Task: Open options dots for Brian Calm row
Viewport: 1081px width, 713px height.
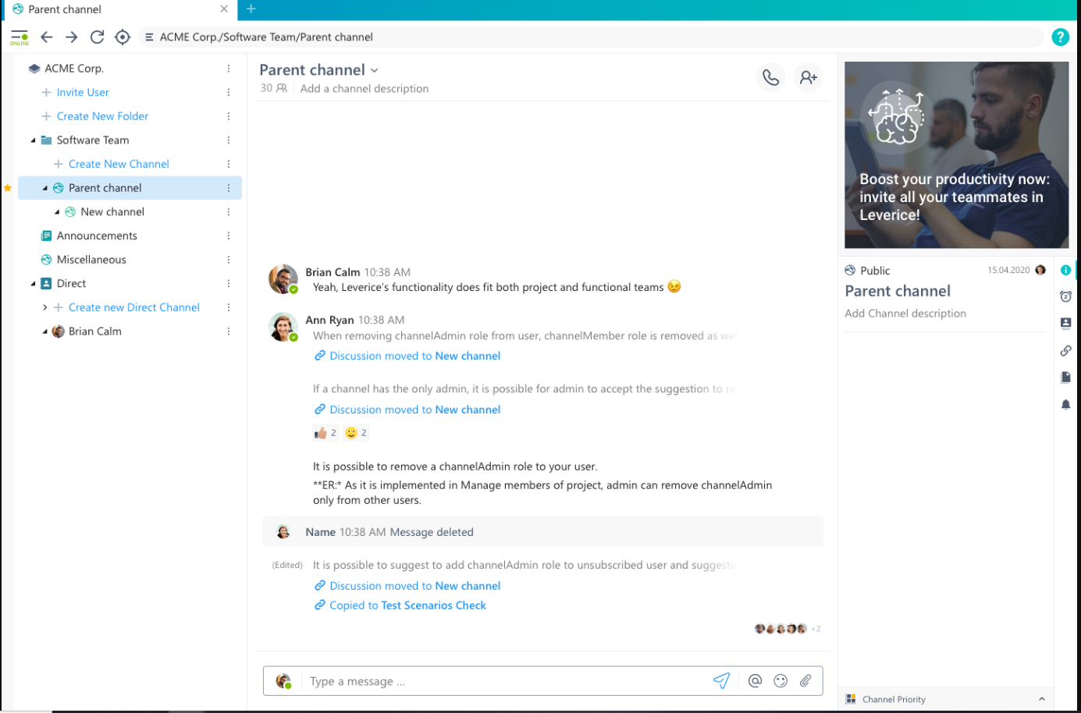Action: point(229,332)
